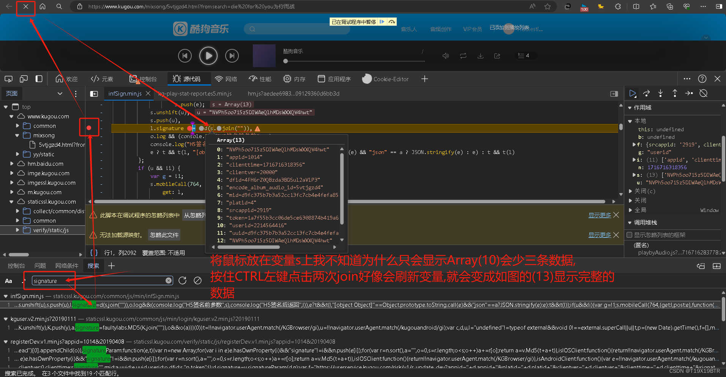Hide the debugger sidebar pane
The width and height of the screenshot is (726, 377).
[614, 94]
